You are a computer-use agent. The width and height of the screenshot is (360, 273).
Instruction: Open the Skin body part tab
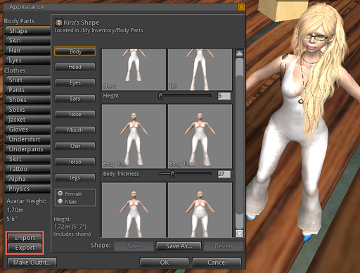pos(27,41)
